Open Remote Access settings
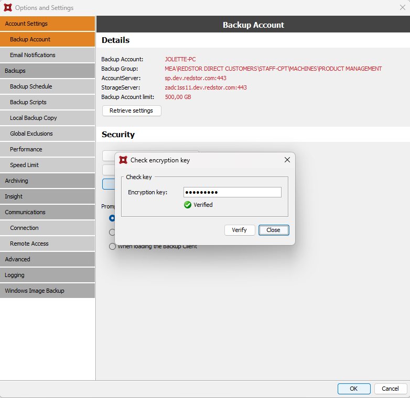The width and height of the screenshot is (410, 398). point(47,244)
